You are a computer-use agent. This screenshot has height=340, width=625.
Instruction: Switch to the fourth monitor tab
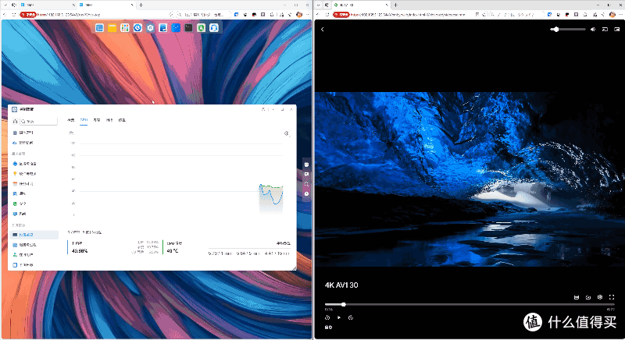109,120
